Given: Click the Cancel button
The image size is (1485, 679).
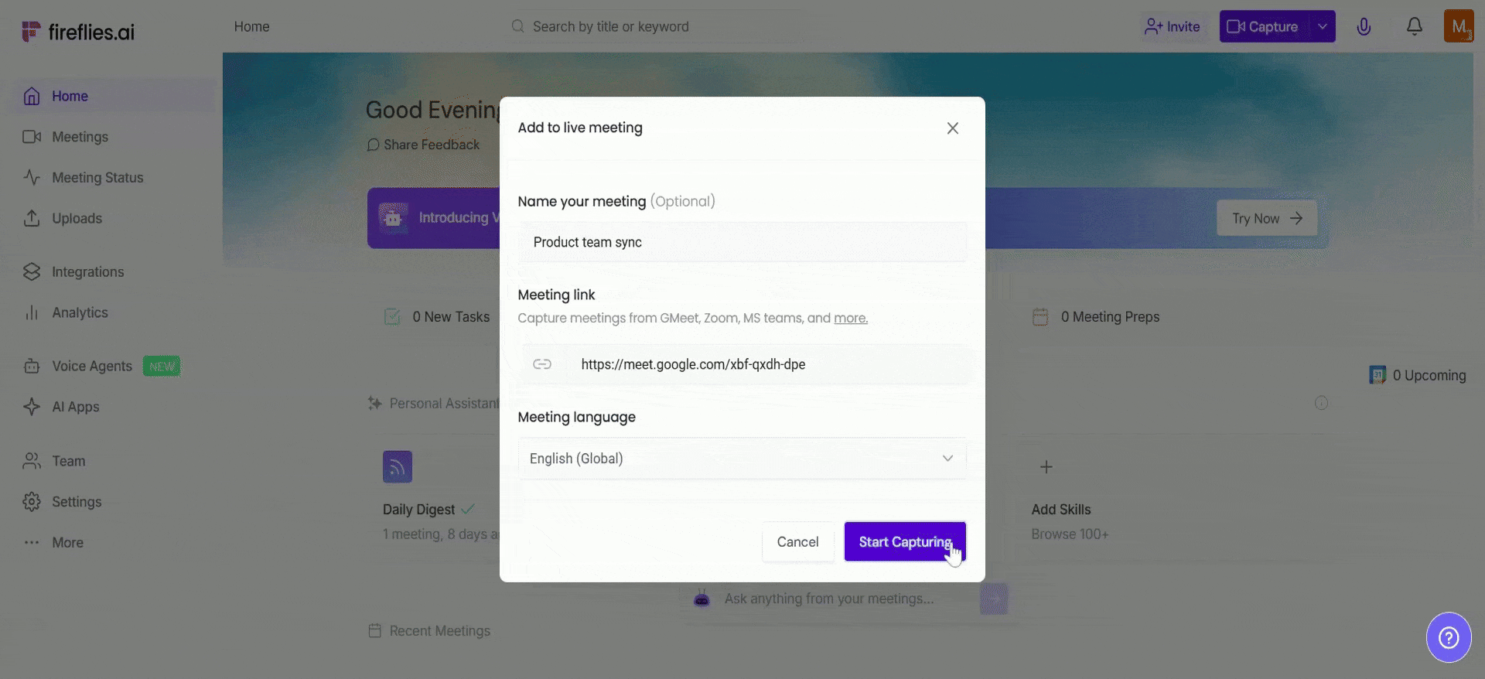Looking at the screenshot, I should tap(797, 542).
